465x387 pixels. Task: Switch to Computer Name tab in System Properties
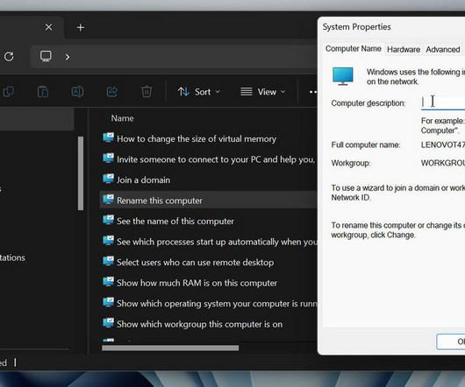click(354, 48)
